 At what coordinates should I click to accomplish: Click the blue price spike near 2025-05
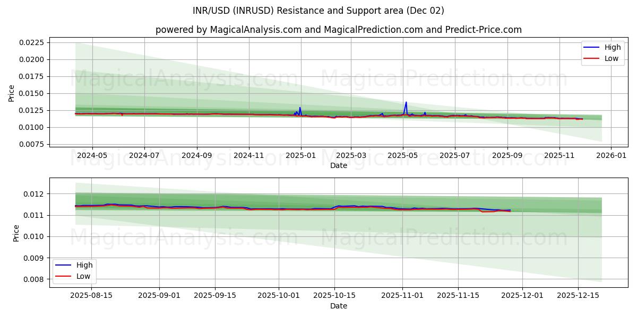(406, 102)
